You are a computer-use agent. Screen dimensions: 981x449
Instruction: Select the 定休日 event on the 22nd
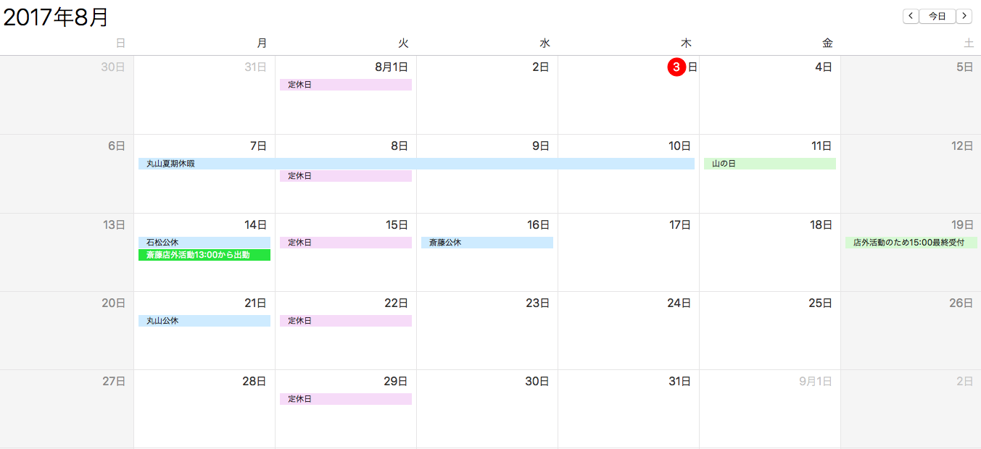pos(346,321)
